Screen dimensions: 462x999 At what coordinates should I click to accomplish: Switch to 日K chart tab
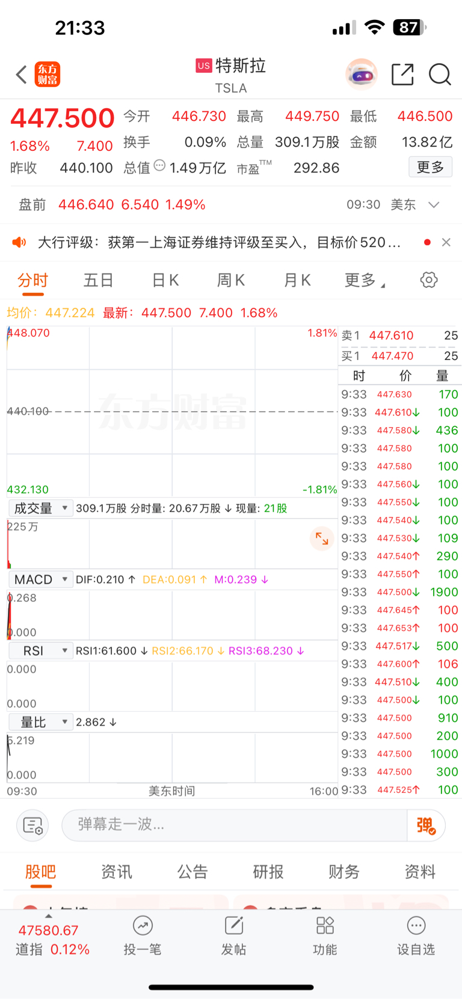(165, 281)
